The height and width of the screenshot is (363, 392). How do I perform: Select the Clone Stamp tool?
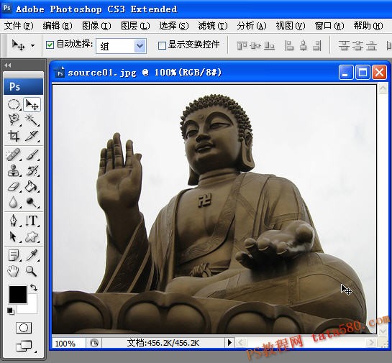[14, 171]
